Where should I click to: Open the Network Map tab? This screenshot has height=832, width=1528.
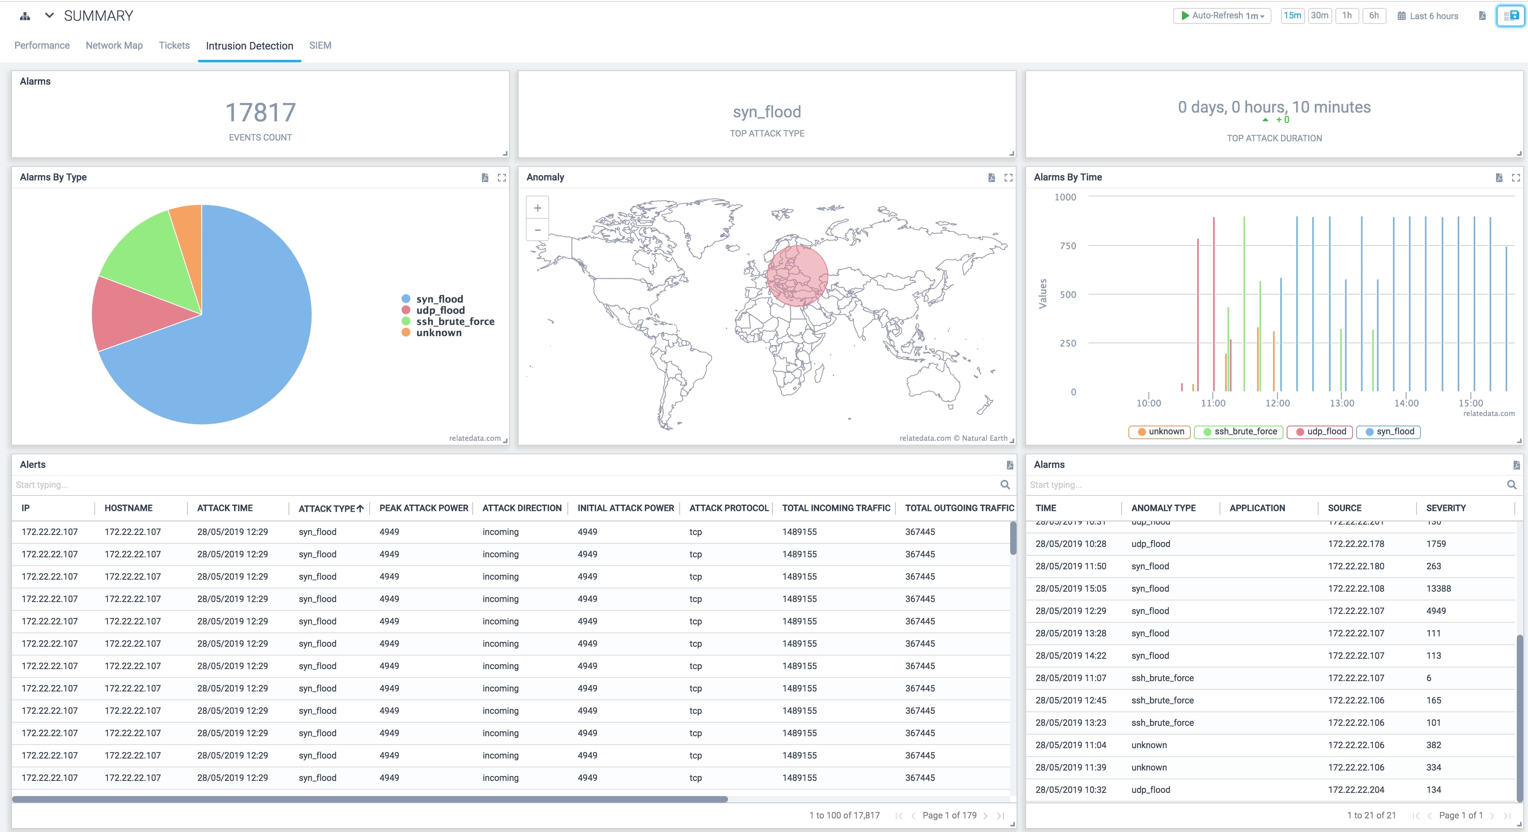pyautogui.click(x=114, y=46)
